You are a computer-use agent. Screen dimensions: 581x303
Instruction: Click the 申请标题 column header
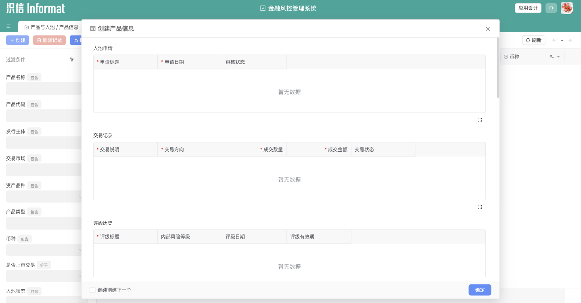coord(125,62)
